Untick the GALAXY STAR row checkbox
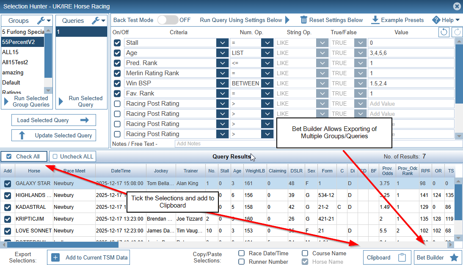This screenshot has width=463, height=265. click(x=8, y=184)
